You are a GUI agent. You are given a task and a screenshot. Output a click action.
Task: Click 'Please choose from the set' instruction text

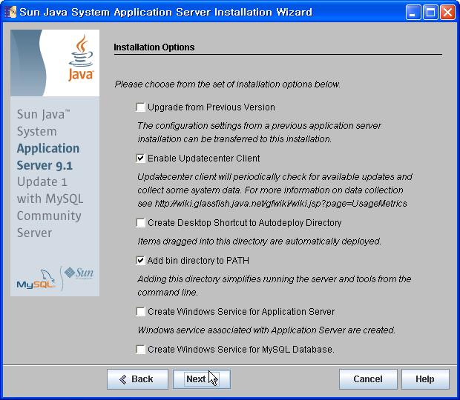coord(227,84)
